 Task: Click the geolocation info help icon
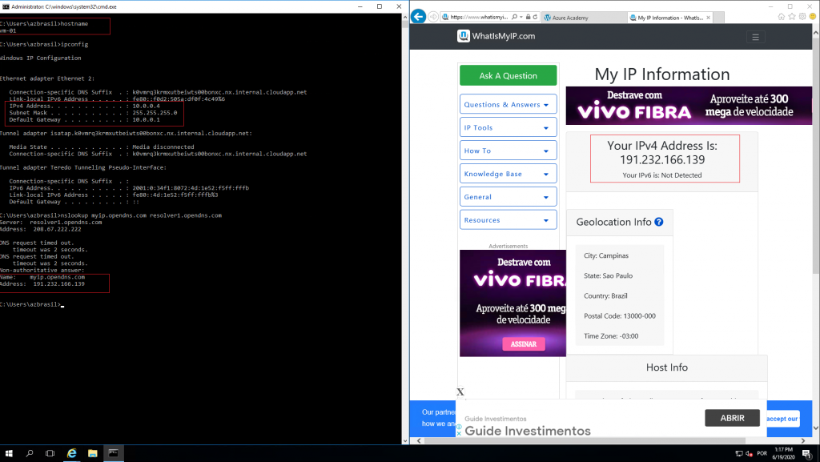pyautogui.click(x=659, y=222)
